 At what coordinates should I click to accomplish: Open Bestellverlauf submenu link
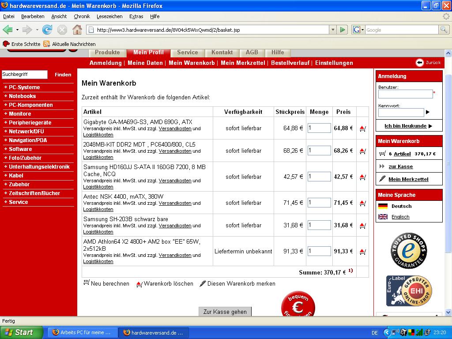tap(290, 63)
